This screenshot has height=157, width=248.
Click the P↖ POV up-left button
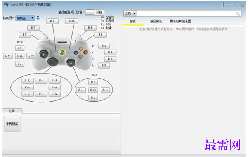[x=28, y=81]
